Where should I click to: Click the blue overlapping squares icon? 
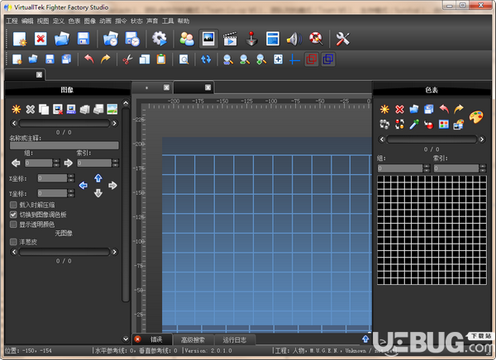pyautogui.click(x=328, y=59)
